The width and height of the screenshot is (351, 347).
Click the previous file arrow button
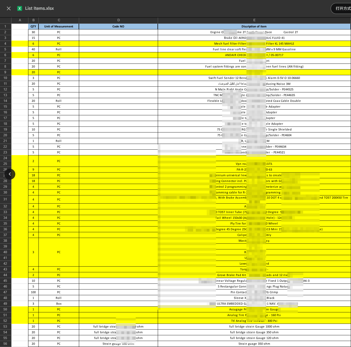[10, 174]
